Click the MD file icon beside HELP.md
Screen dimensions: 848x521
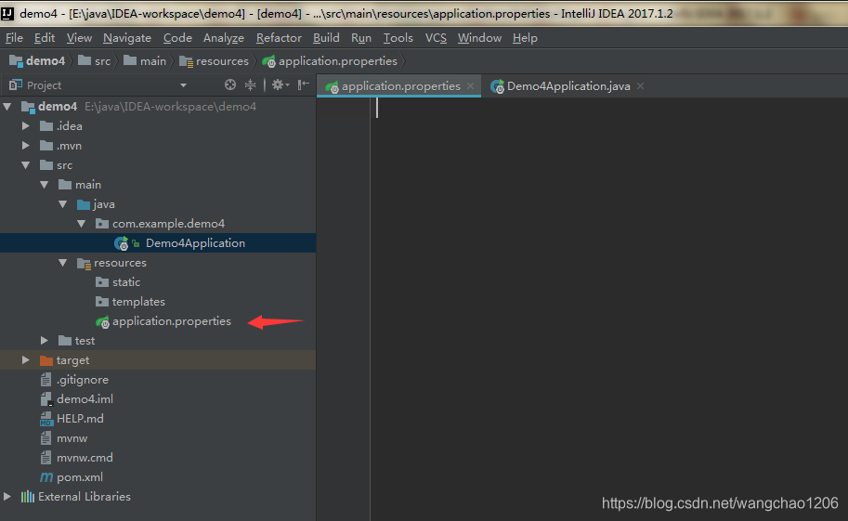tap(46, 419)
